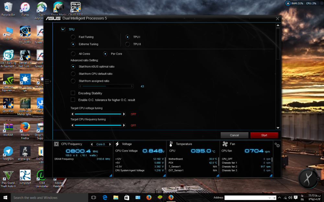Open This PC desktop icon
This screenshot has width=324, height=202.
(x=8, y=33)
